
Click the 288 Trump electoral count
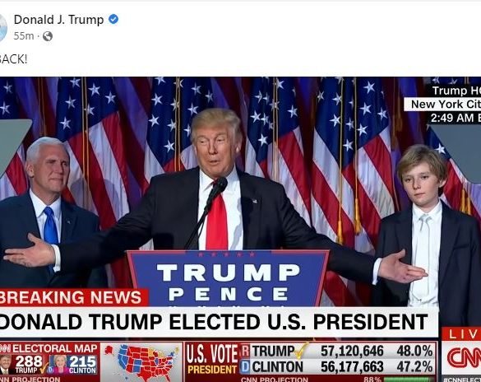29,361
